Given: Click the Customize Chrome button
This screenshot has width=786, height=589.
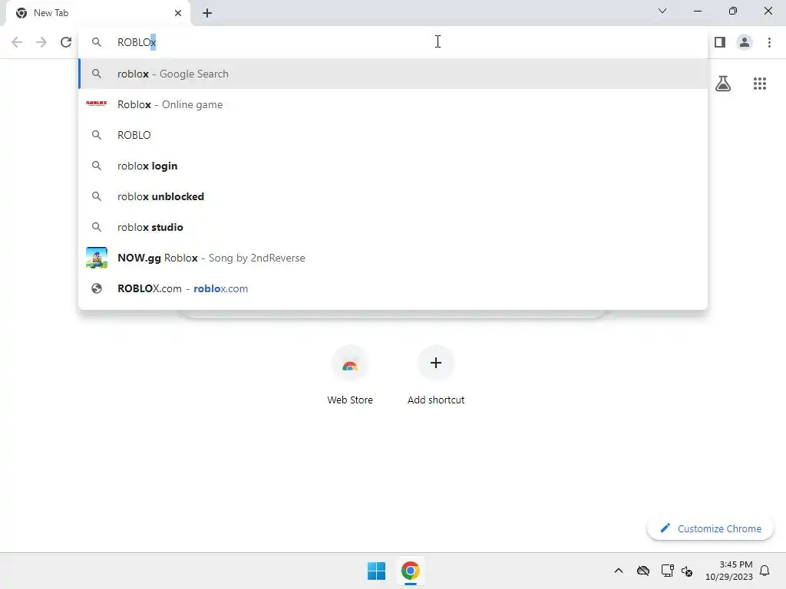Looking at the screenshot, I should [710, 528].
